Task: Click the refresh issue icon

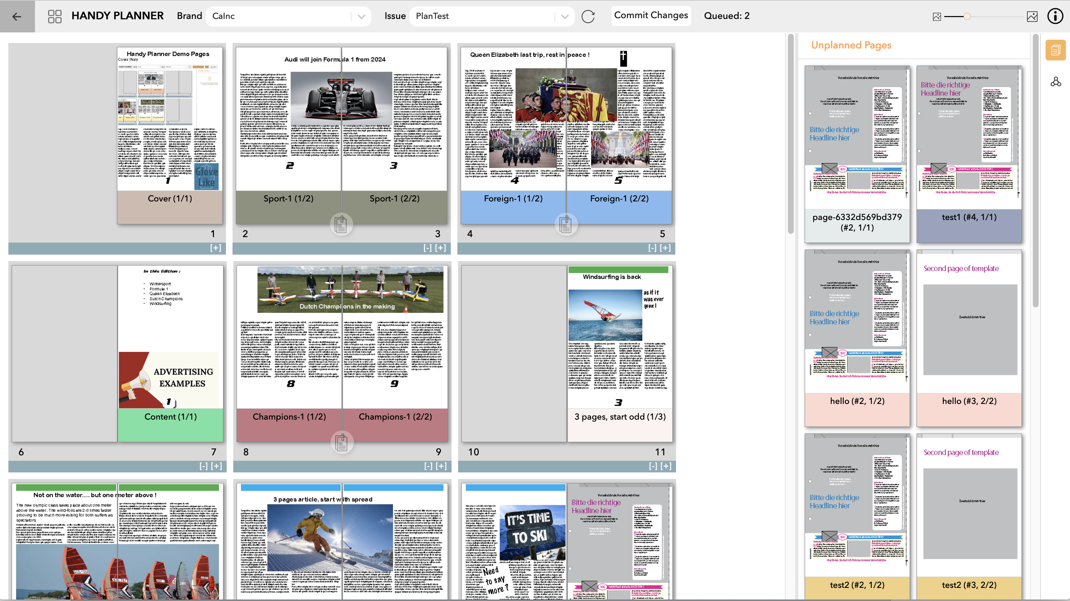Action: point(588,17)
